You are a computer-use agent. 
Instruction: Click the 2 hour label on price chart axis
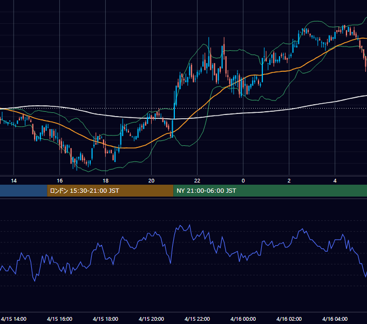[x=289, y=181]
